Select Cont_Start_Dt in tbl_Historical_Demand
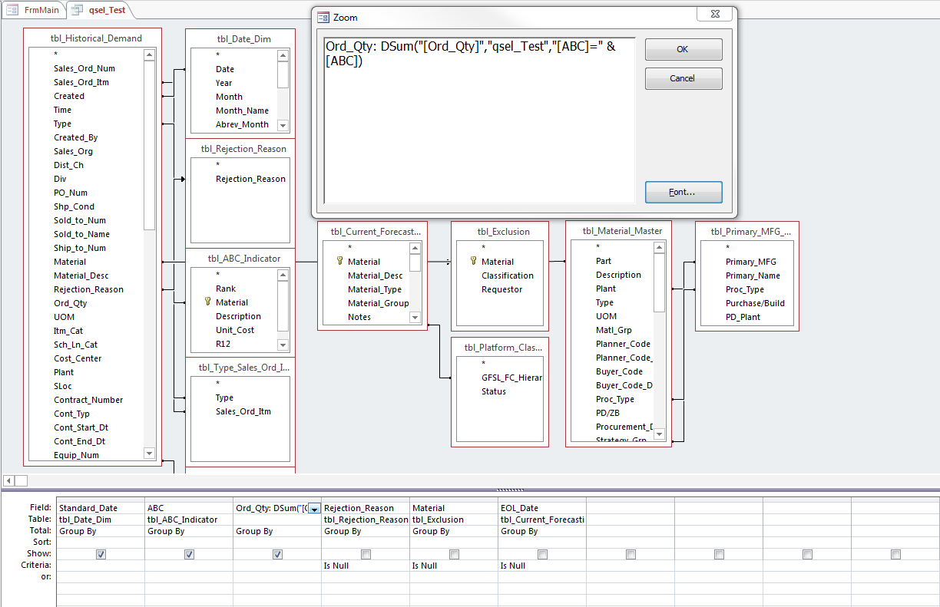The height and width of the screenshot is (607, 940). (x=81, y=427)
